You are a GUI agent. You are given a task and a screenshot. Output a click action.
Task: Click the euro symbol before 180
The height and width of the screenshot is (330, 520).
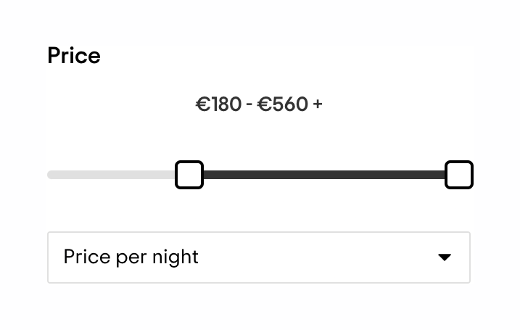tap(202, 104)
